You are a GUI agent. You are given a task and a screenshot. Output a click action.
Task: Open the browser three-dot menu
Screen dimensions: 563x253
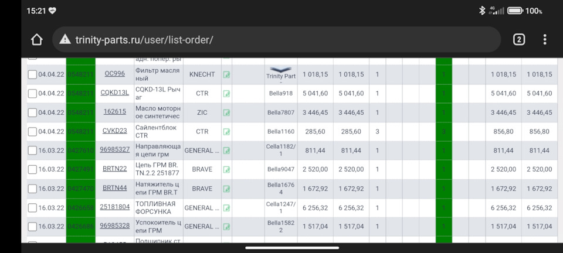(x=545, y=40)
